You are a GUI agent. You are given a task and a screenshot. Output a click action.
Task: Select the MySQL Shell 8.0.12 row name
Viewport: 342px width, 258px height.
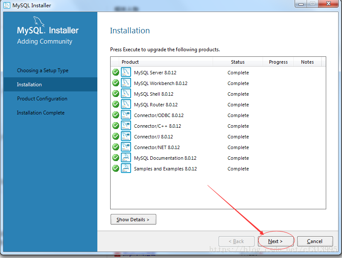[x=154, y=94]
